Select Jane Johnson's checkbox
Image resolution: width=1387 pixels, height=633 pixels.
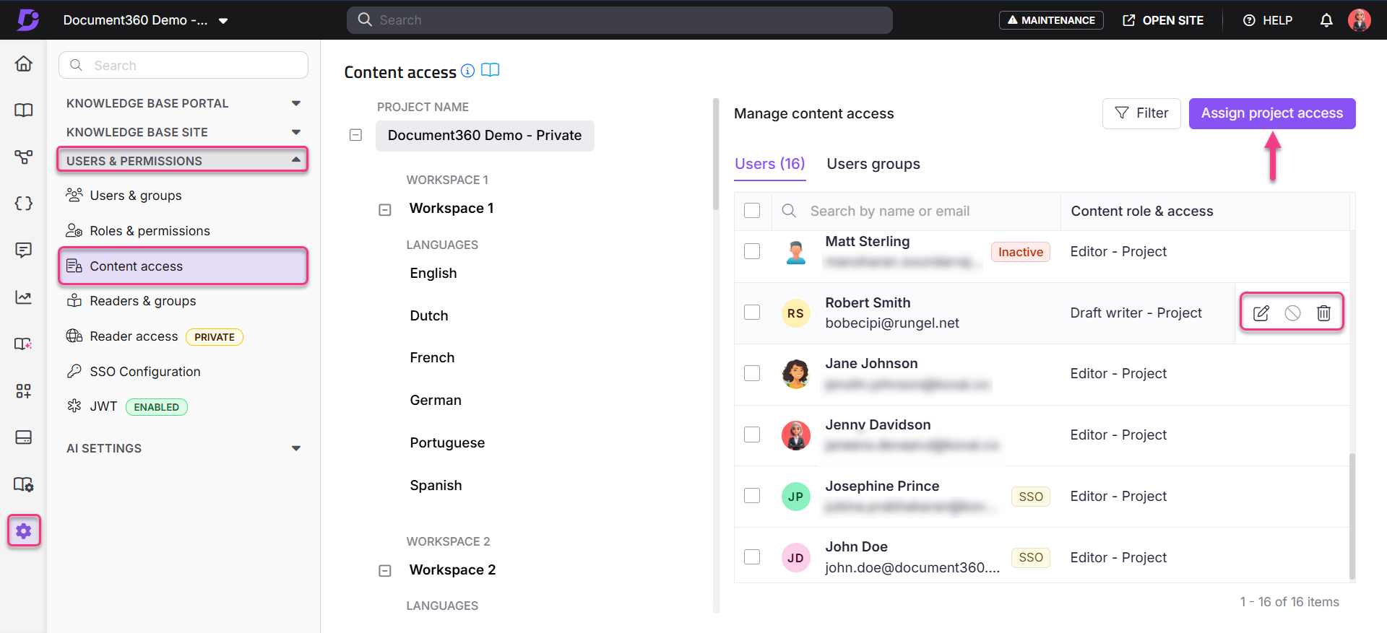[x=752, y=373]
